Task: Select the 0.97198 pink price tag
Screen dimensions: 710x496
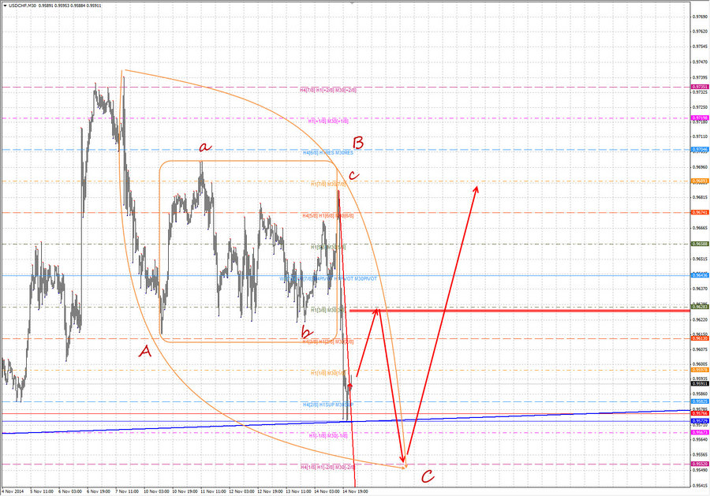Action: click(x=700, y=117)
